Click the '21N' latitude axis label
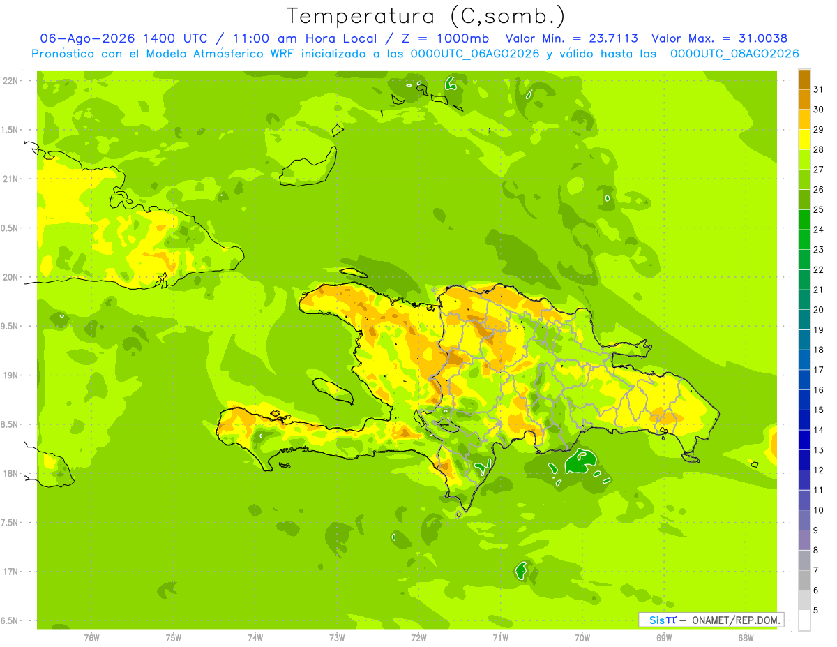837x647 pixels. pos(10,179)
